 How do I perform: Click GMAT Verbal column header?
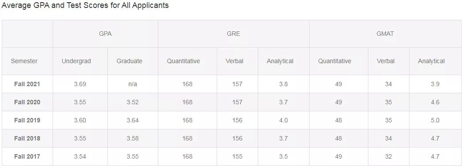(386, 61)
